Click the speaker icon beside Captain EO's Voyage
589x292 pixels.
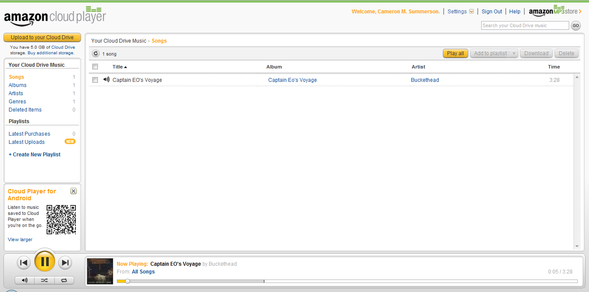pyautogui.click(x=106, y=80)
